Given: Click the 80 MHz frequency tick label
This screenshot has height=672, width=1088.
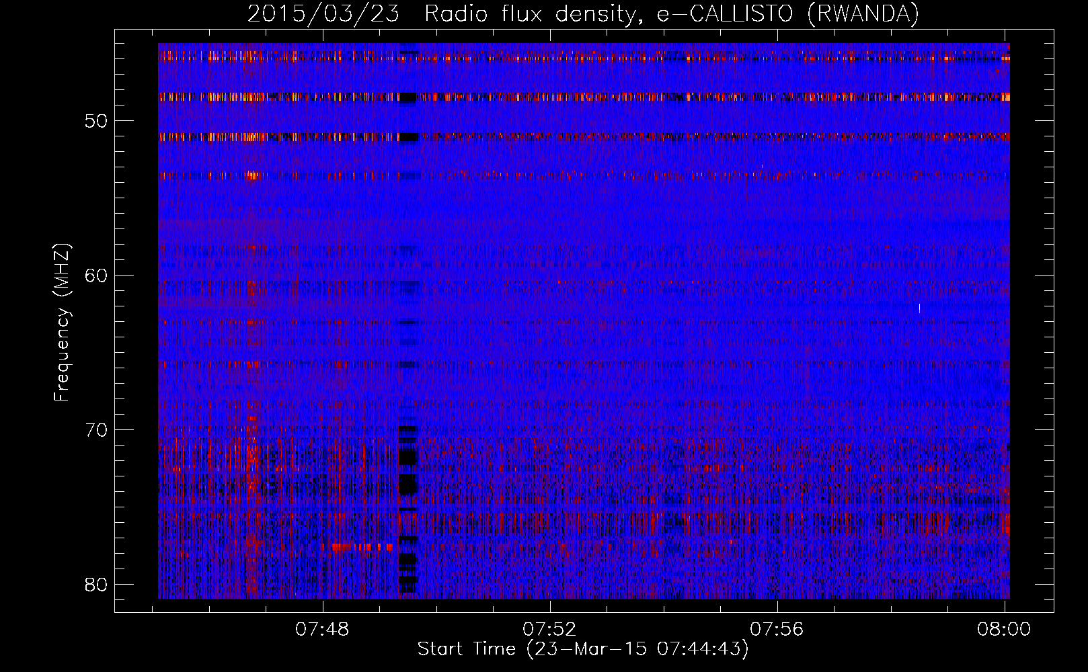Looking at the screenshot, I should [x=97, y=584].
